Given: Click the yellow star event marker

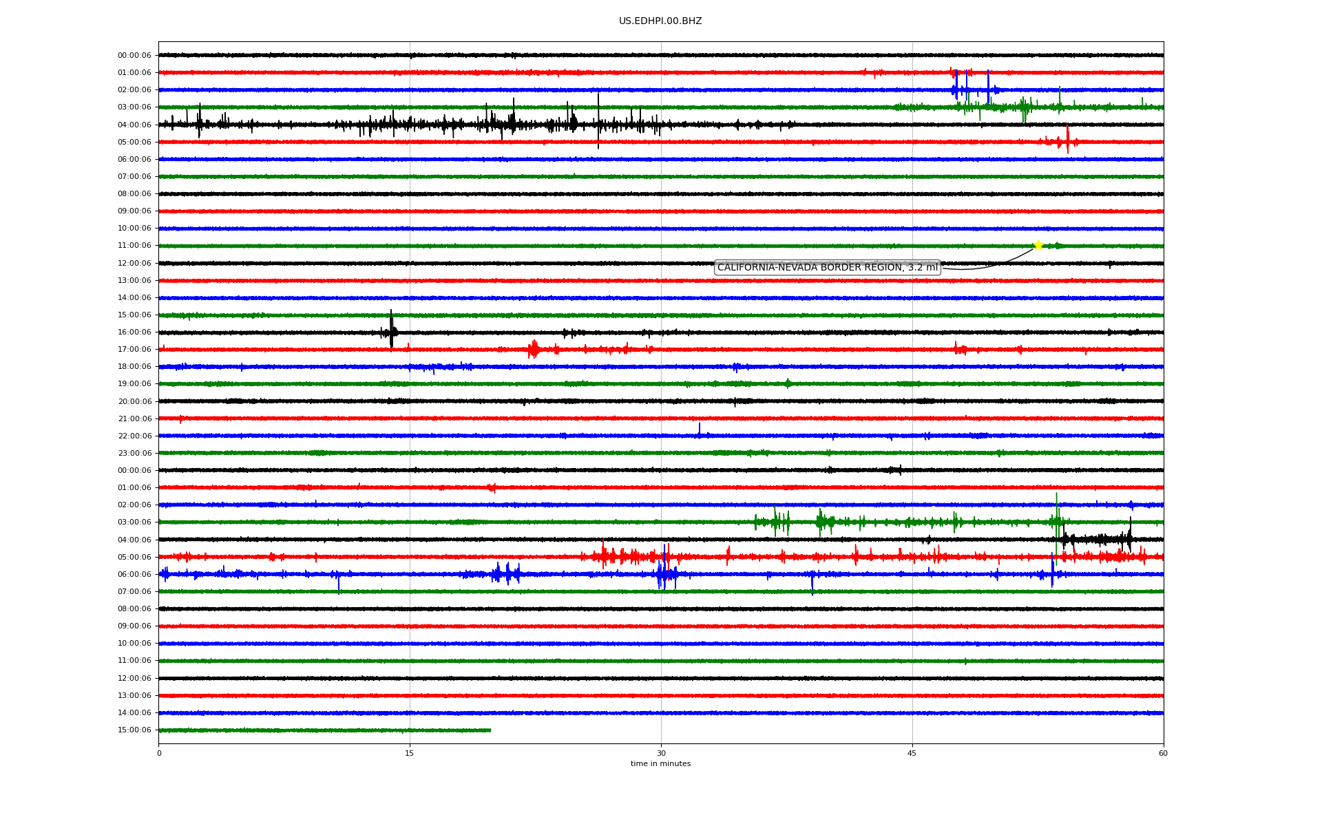Looking at the screenshot, I should [x=1038, y=245].
